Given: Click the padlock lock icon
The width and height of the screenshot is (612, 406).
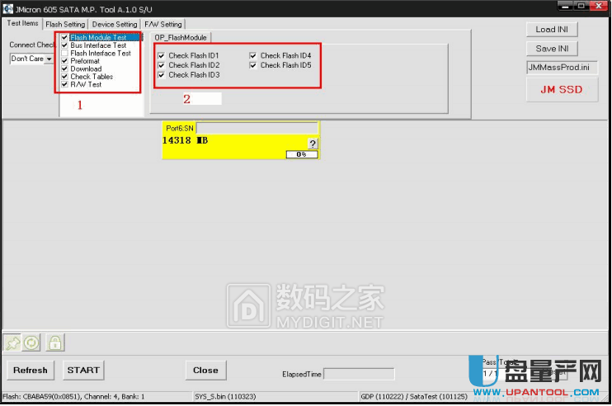Looking at the screenshot, I should (55, 343).
